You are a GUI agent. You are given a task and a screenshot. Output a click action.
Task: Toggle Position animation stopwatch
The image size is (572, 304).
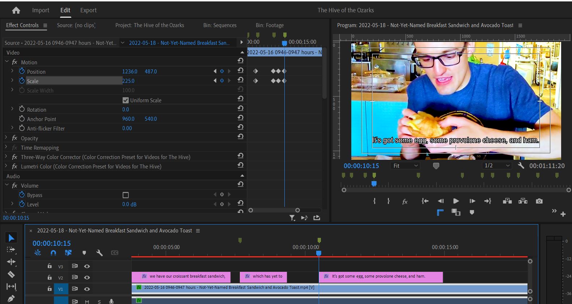point(22,71)
